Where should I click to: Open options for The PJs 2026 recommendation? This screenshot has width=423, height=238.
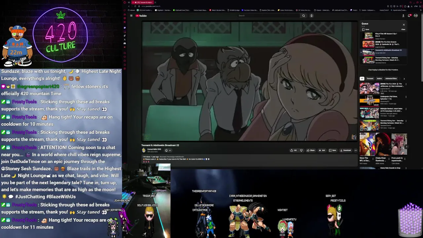tap(406, 84)
